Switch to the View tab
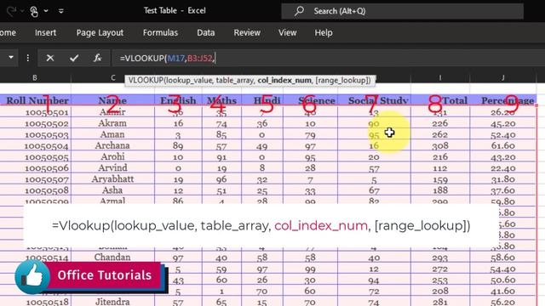This screenshot has height=306, width=545. (288, 32)
